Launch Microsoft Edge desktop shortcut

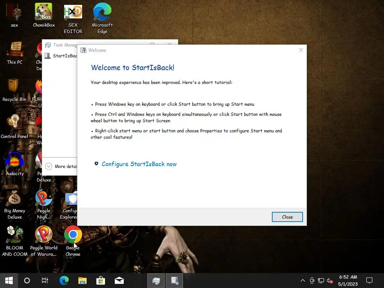pyautogui.click(x=102, y=18)
